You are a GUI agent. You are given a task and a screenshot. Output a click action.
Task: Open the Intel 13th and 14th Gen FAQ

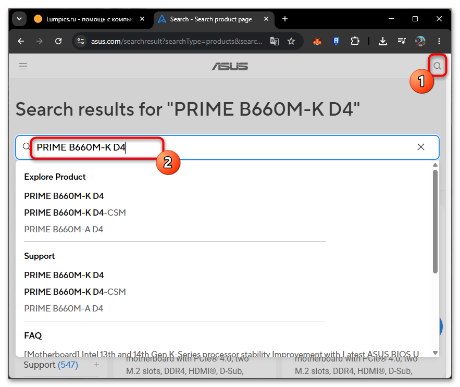[x=221, y=354]
